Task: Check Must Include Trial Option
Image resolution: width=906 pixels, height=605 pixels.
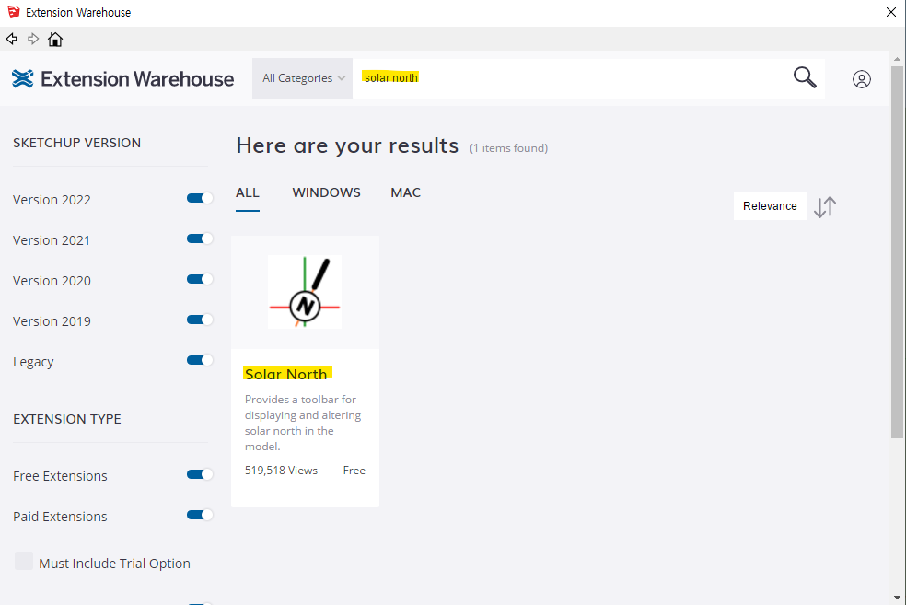Action: tap(24, 561)
